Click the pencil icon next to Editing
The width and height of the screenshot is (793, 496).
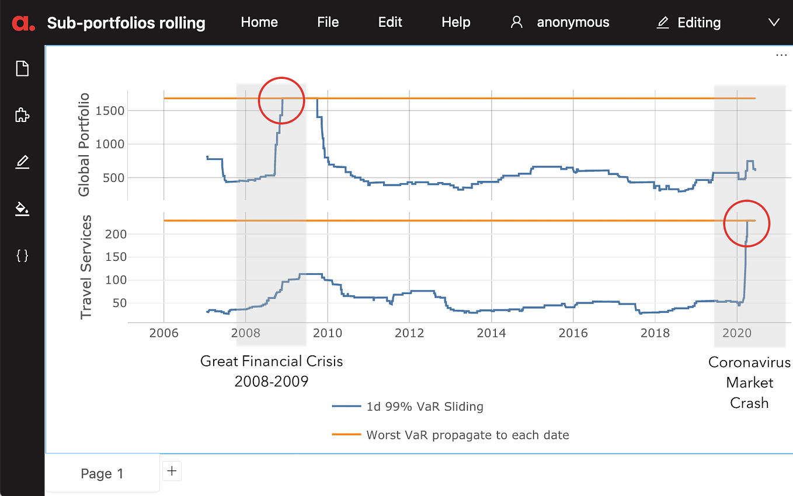[662, 22]
